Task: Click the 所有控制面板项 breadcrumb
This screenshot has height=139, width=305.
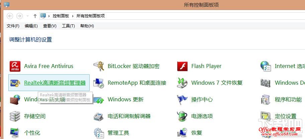Action: (x=91, y=16)
